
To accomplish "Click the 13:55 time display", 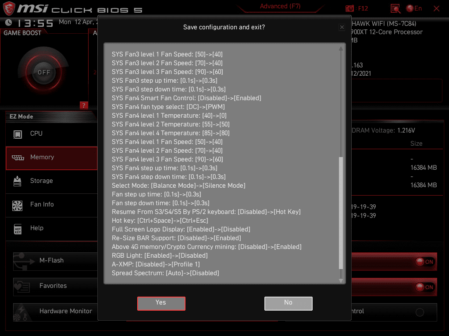I will (x=36, y=23).
